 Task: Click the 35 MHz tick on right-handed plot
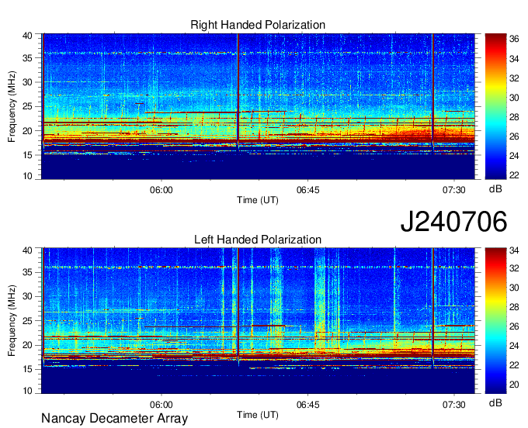pos(27,58)
